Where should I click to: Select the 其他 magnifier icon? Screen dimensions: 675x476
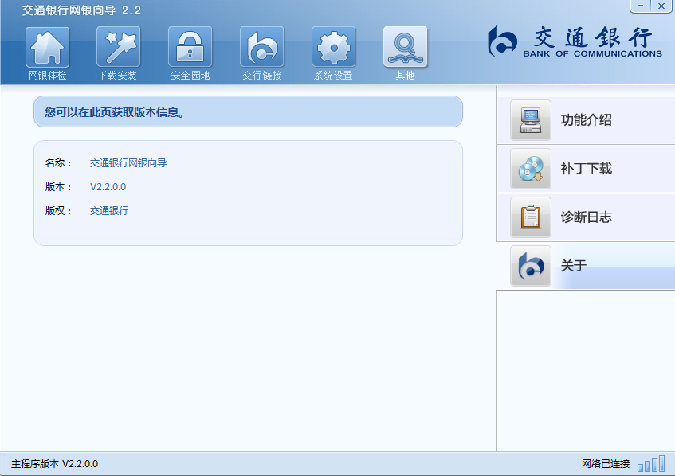[x=405, y=47]
